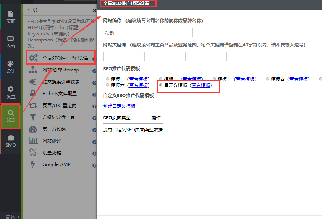Click help icon beside Robots文件配置

point(94,94)
